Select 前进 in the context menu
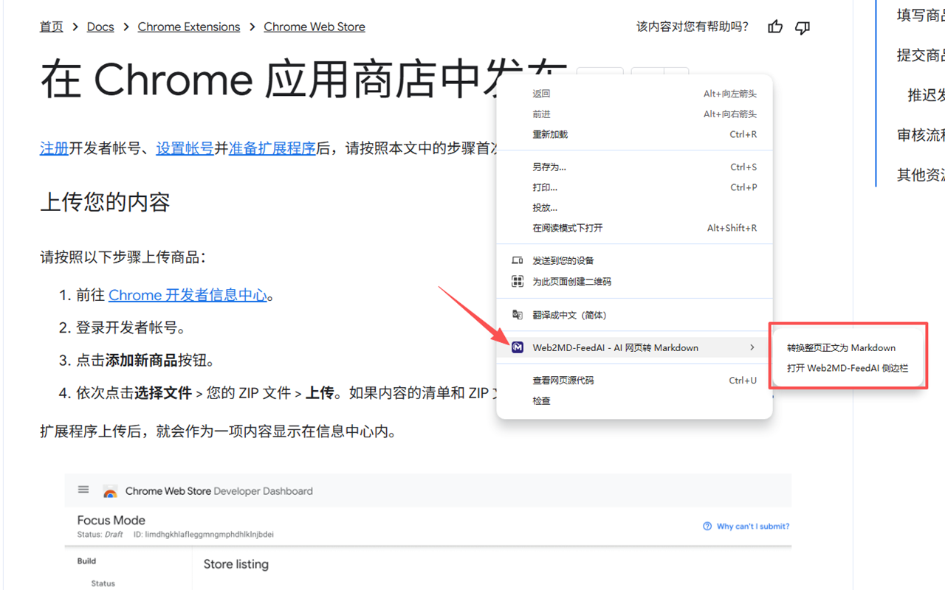This screenshot has height=590, width=945. pyautogui.click(x=634, y=114)
